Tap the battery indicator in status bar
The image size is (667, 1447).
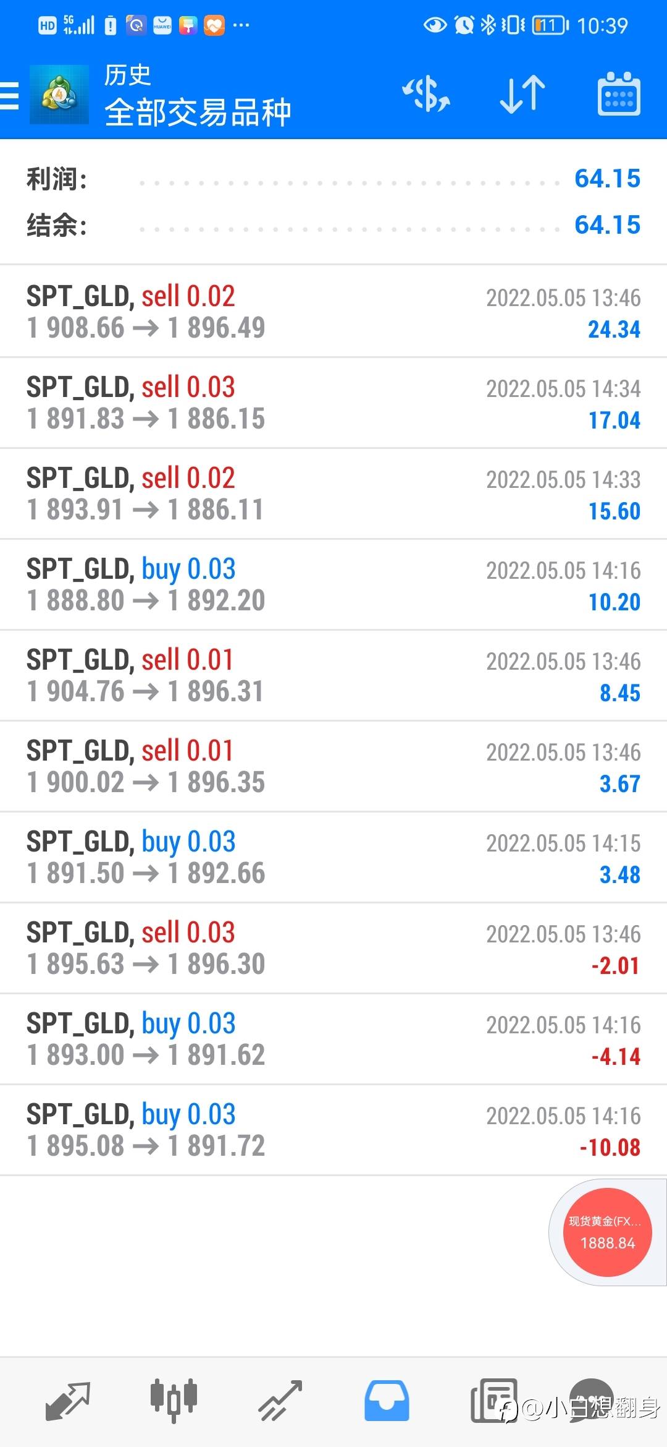550,25
